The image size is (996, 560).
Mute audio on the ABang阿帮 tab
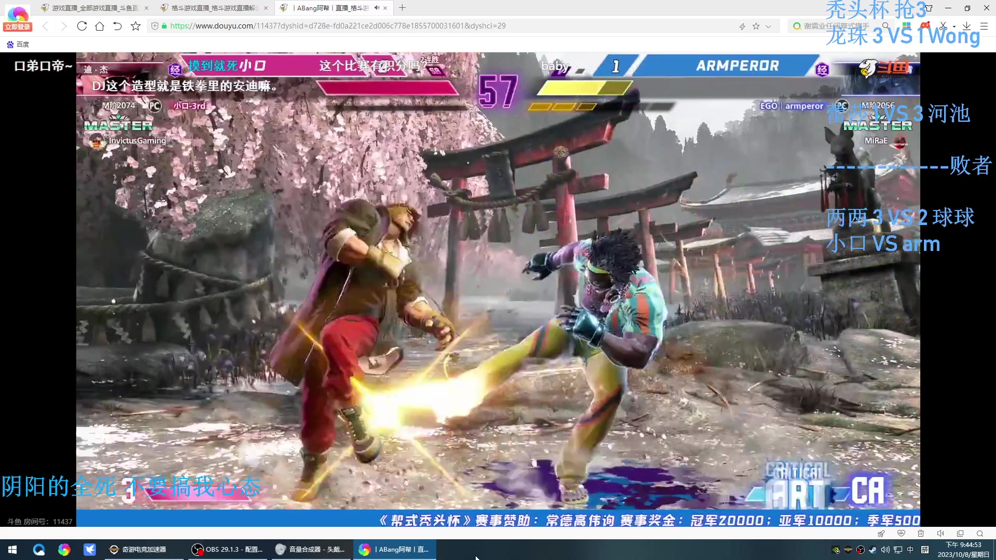tap(377, 8)
